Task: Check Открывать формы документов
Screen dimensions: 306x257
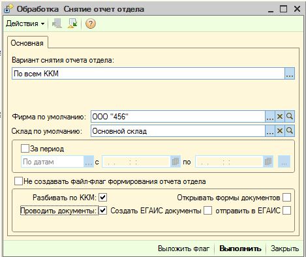Action: tap(286, 198)
